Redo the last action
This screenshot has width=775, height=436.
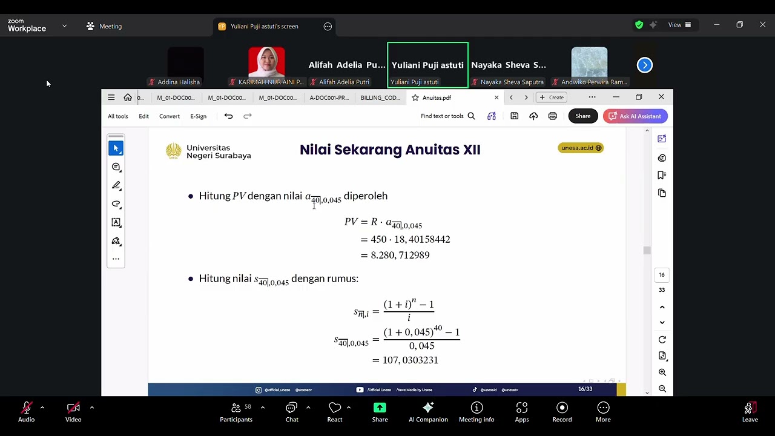point(247,116)
